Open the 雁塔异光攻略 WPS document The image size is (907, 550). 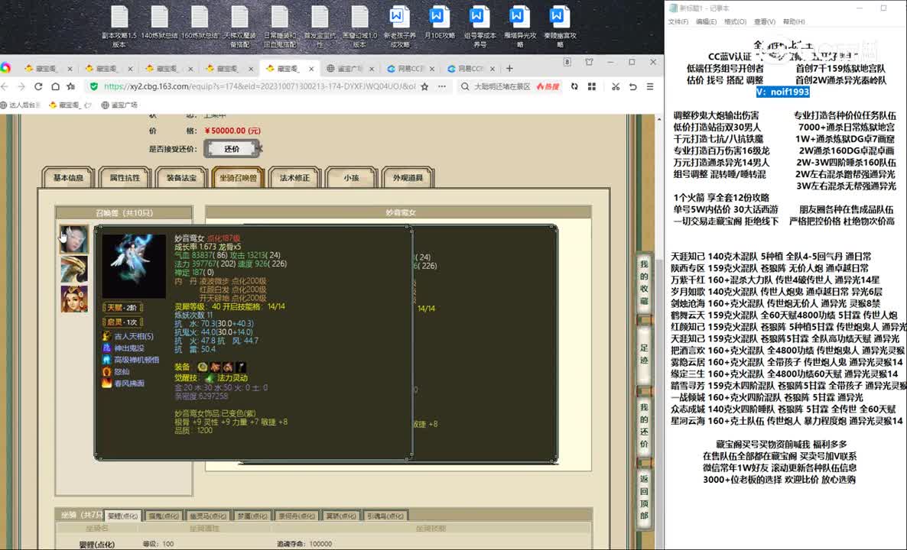(x=520, y=27)
